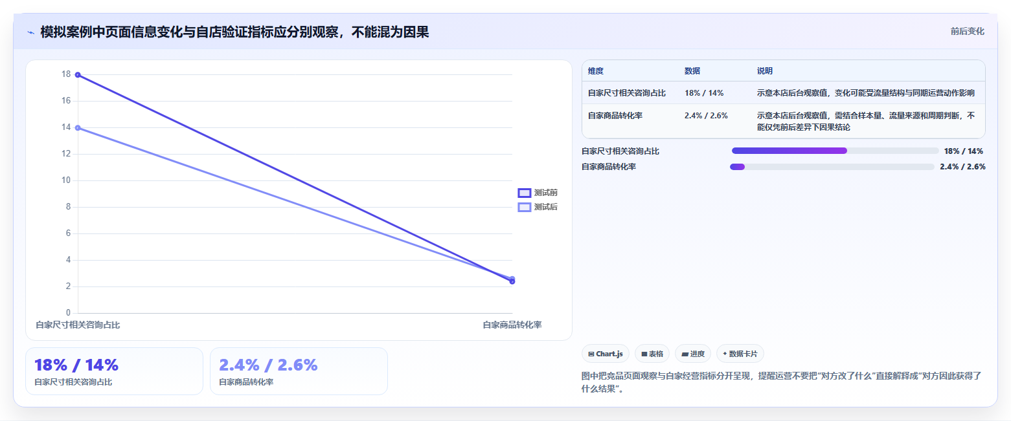Viewport: 1011px width, 421px height.
Task: Click the 测试后 legend color box
Action: pos(525,207)
